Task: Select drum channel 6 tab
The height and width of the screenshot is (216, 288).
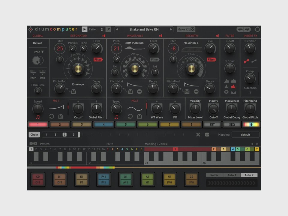Action: point(148,124)
